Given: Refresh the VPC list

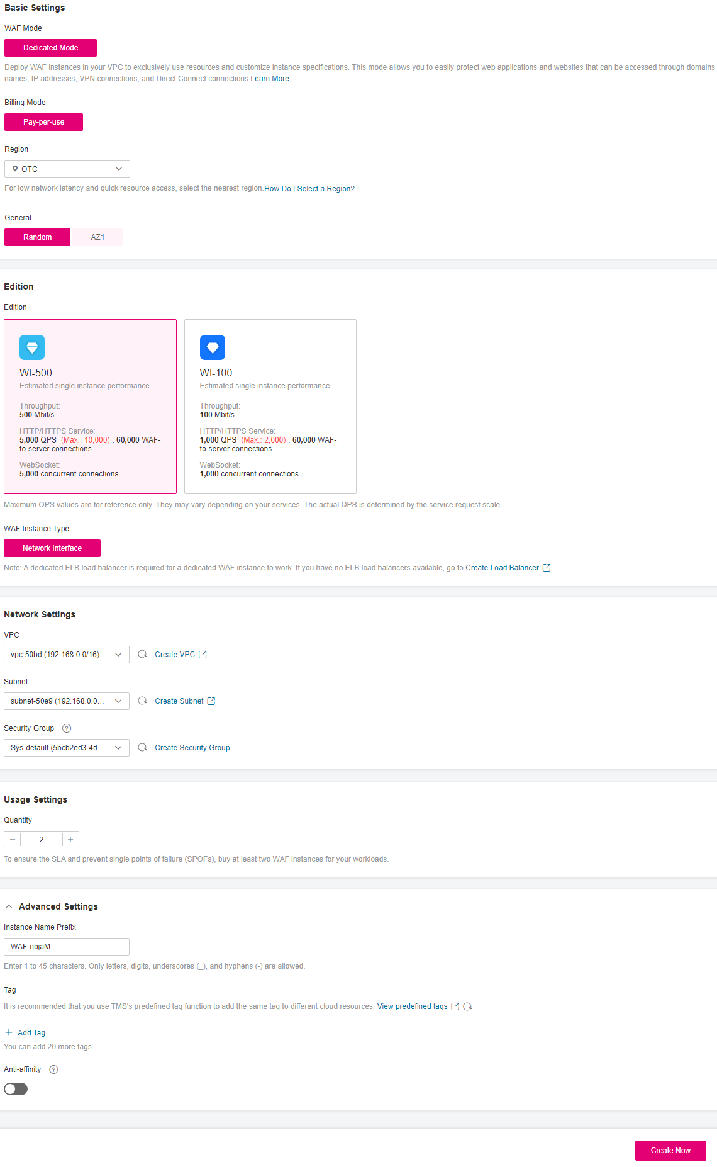Looking at the screenshot, I should point(143,655).
